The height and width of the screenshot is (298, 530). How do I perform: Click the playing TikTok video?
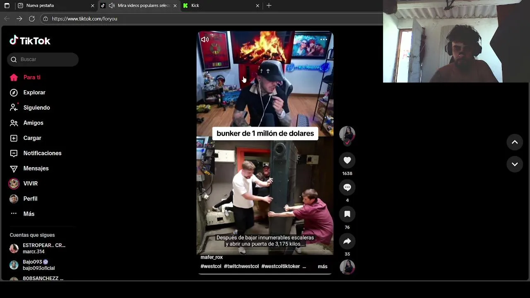[265, 143]
